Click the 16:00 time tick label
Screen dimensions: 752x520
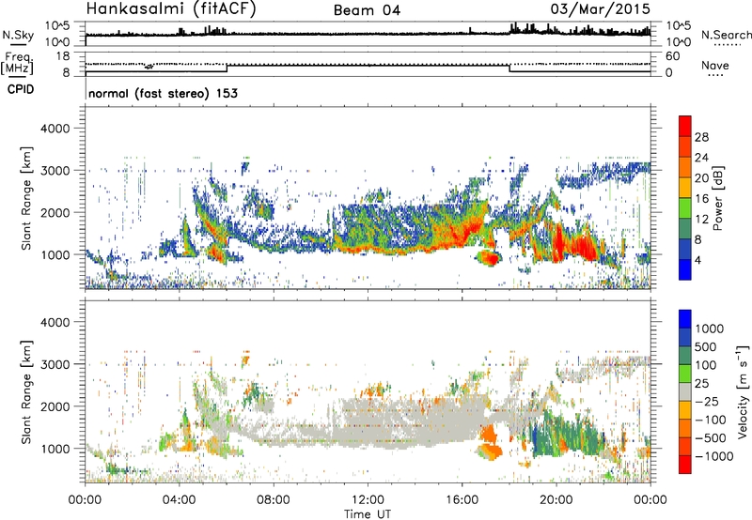tap(462, 500)
